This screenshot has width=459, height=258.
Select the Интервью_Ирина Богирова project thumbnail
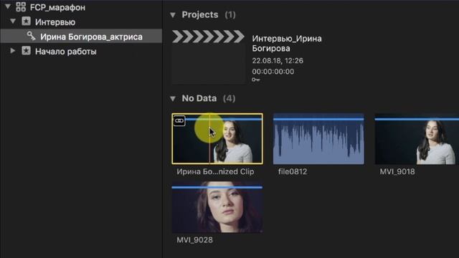click(208, 57)
